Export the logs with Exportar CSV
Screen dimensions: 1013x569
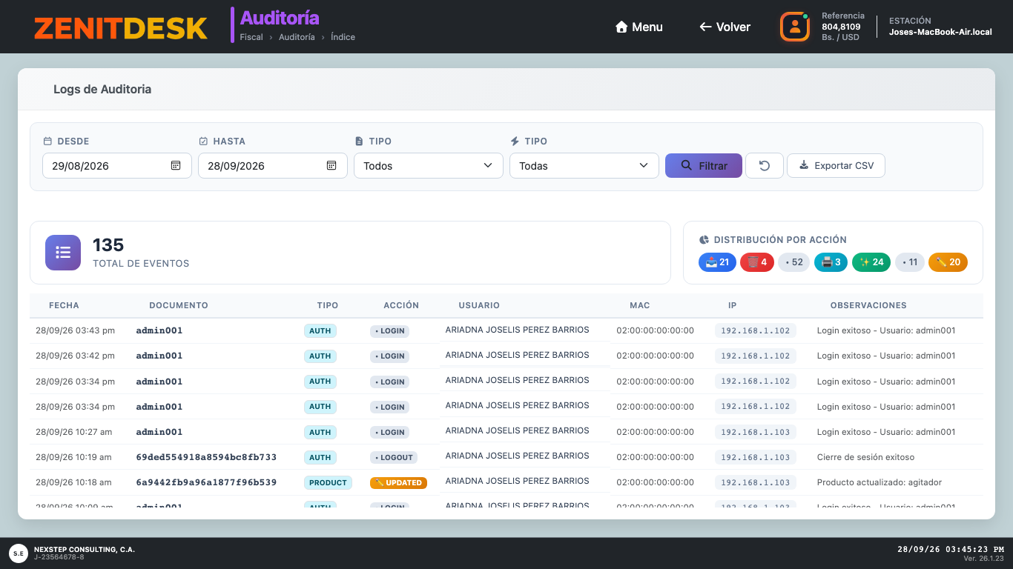coord(836,165)
